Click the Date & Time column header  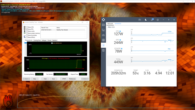(x=48, y=28)
